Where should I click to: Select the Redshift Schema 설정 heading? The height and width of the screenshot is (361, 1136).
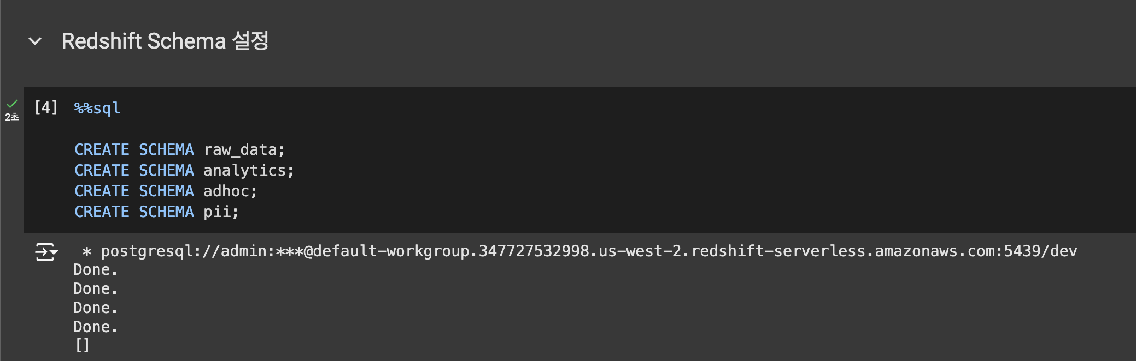[165, 41]
